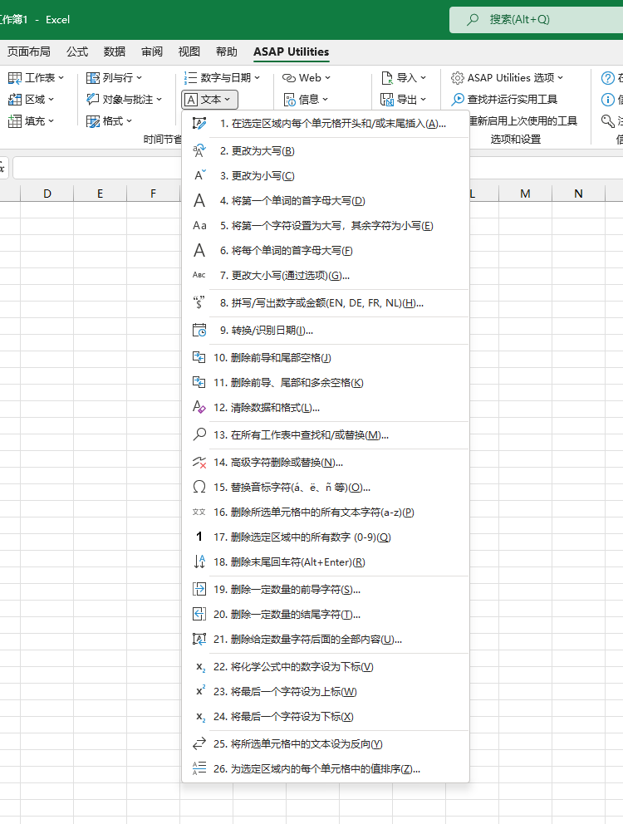This screenshot has width=623, height=824.
Task: Choose 11. 删除前导、尾部和多余空格
Action: click(326, 383)
